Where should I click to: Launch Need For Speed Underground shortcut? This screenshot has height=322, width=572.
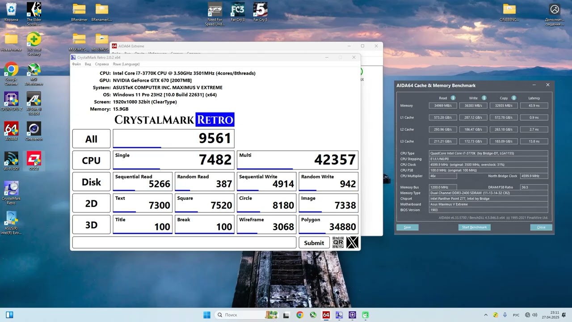(215, 14)
